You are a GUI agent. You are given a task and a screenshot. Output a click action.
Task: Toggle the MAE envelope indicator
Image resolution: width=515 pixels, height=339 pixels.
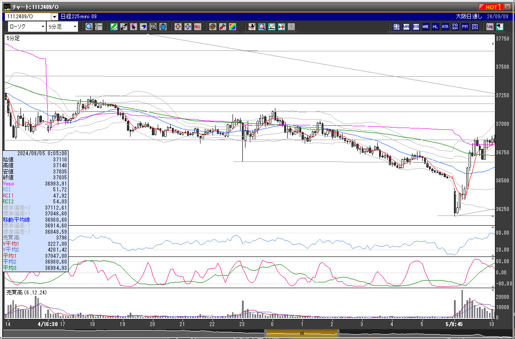425,27
